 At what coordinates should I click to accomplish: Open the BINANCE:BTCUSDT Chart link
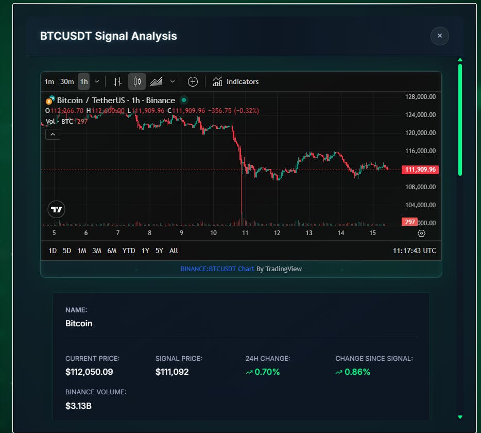click(x=217, y=269)
